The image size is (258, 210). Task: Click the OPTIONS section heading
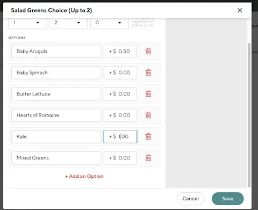(x=17, y=38)
